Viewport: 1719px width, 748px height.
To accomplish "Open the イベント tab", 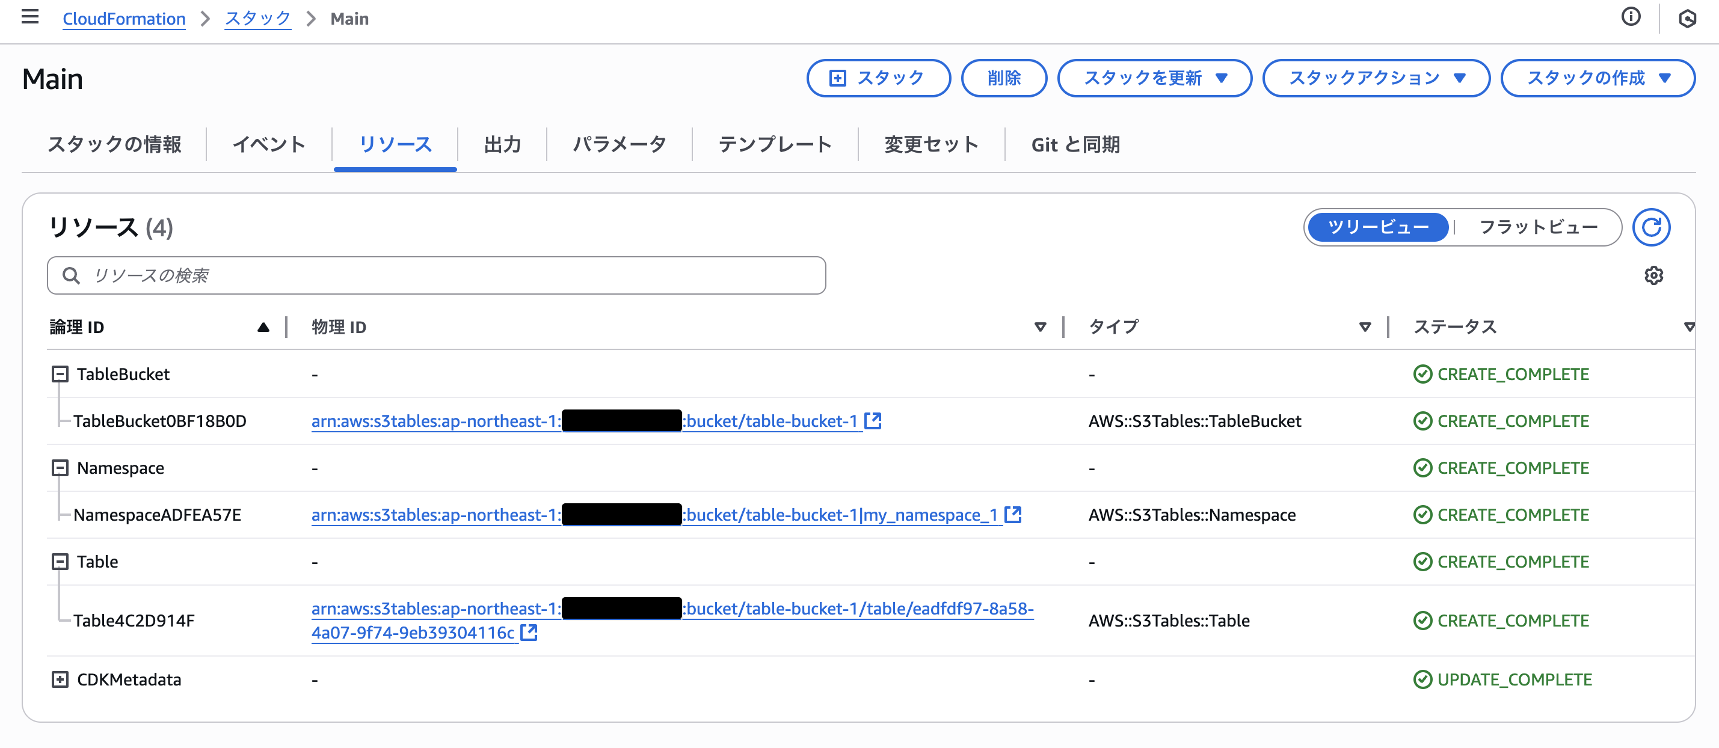I will [269, 144].
